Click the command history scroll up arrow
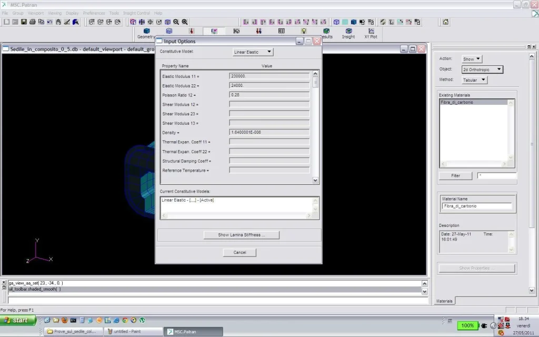 425,284
